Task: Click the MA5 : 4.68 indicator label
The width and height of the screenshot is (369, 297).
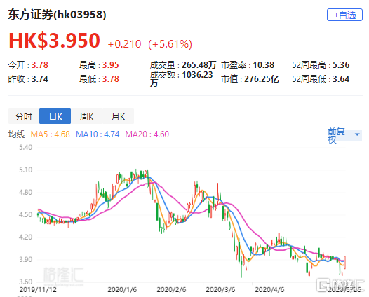Action: [x=51, y=134]
